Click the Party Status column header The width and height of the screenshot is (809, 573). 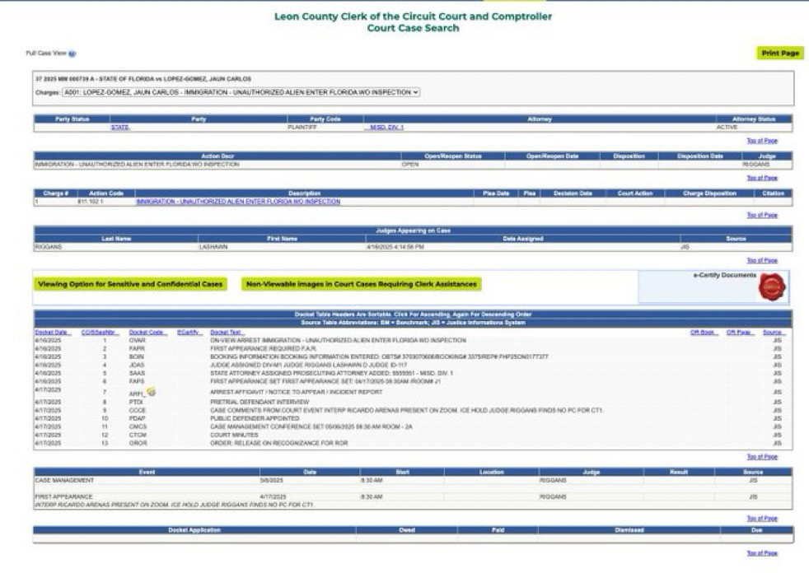point(72,119)
